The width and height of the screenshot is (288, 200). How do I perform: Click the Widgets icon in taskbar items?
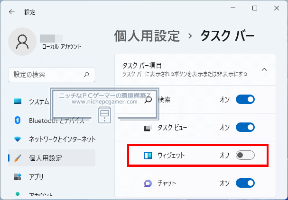tap(148, 155)
